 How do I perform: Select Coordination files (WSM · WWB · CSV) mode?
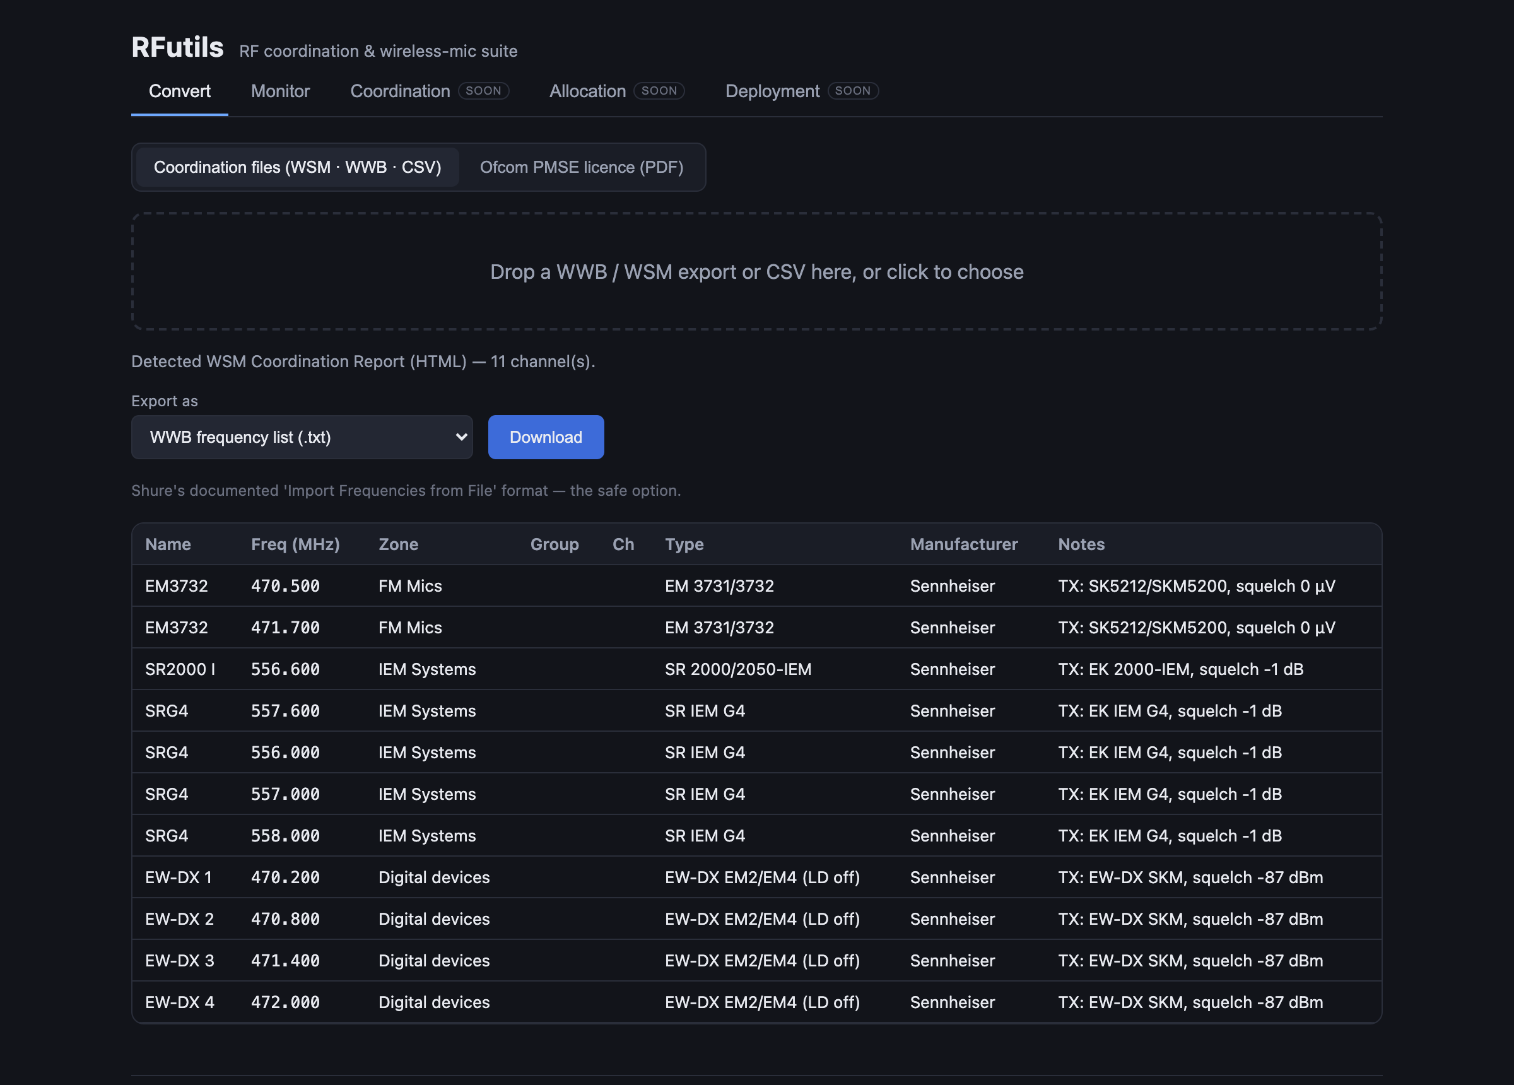(298, 167)
